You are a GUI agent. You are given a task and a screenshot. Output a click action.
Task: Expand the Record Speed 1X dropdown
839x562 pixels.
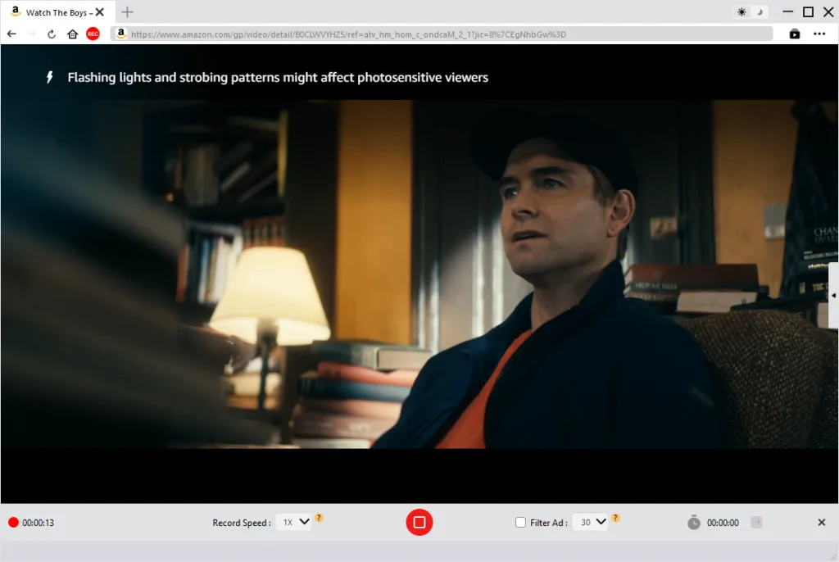293,522
